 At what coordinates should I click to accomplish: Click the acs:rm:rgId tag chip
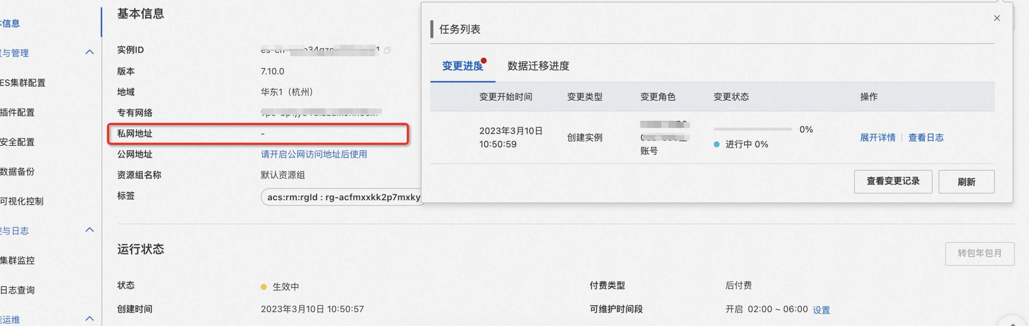[x=343, y=197]
